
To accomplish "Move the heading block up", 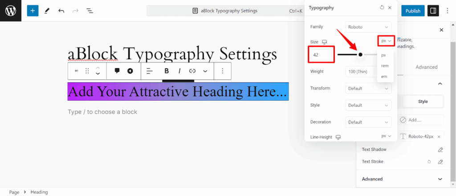I will coord(98,68).
